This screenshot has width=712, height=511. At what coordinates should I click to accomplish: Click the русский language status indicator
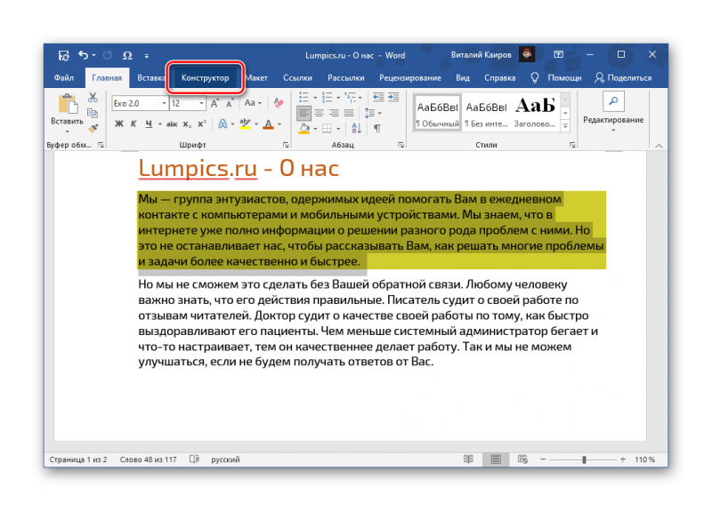point(225,459)
